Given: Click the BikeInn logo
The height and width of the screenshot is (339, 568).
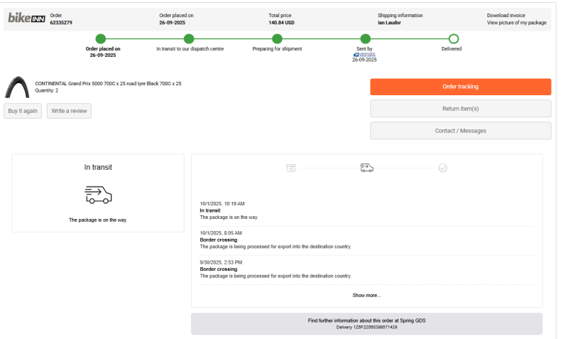Looking at the screenshot, I should (26, 18).
